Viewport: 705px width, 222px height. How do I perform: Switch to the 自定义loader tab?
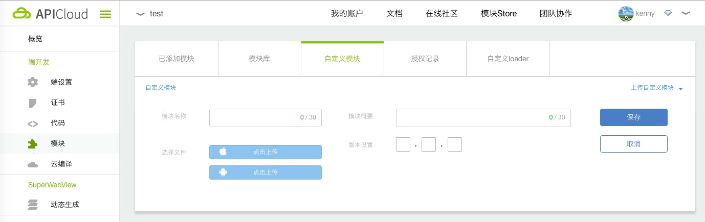508,59
